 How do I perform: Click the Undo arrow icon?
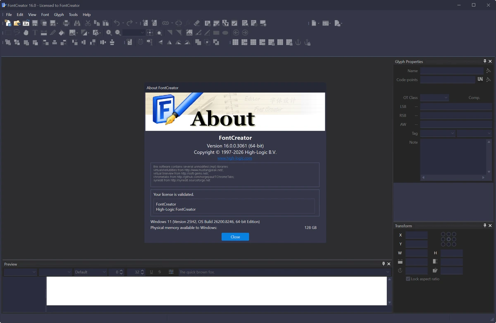[117, 23]
